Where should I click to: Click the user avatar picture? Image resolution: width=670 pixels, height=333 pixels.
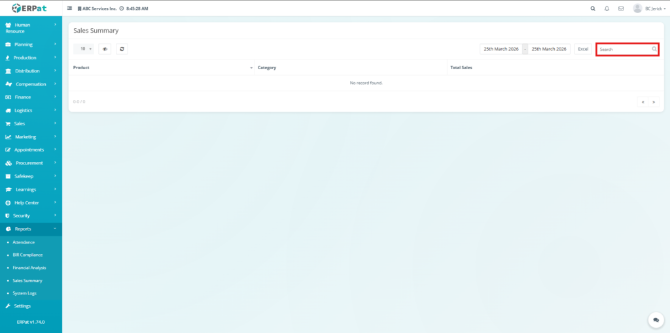[637, 8]
